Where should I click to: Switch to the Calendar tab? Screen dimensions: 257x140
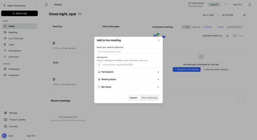coord(220,27)
